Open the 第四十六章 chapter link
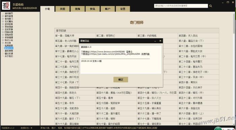Image resolution: width=236 pixels, height=130 pixels. 114,93
